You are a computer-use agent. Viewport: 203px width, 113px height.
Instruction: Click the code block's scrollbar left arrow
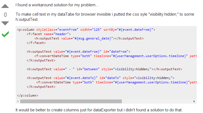pos(18,101)
